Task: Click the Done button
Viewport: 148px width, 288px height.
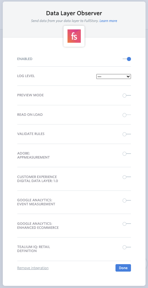Action: click(123, 268)
